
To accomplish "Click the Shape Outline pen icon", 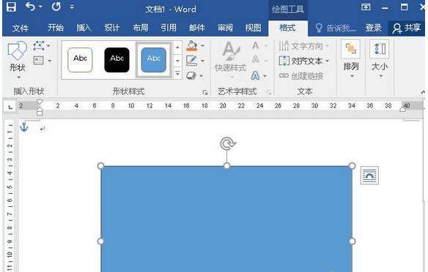I will (x=191, y=61).
